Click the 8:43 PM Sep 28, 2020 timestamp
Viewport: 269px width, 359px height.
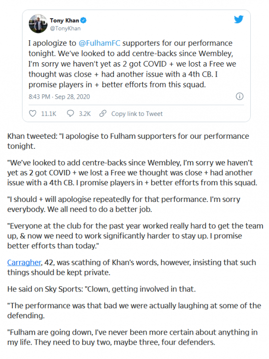[x=59, y=97]
